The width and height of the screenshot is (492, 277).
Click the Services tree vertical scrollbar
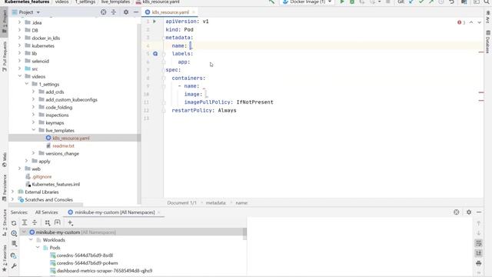point(244,235)
